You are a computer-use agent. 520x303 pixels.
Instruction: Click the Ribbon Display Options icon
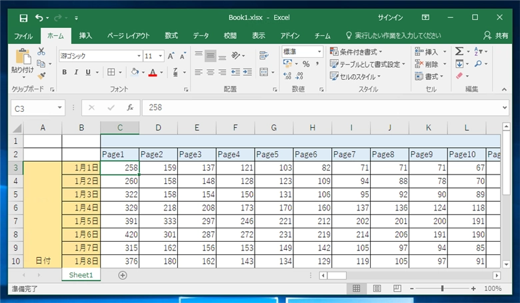[x=425, y=17]
